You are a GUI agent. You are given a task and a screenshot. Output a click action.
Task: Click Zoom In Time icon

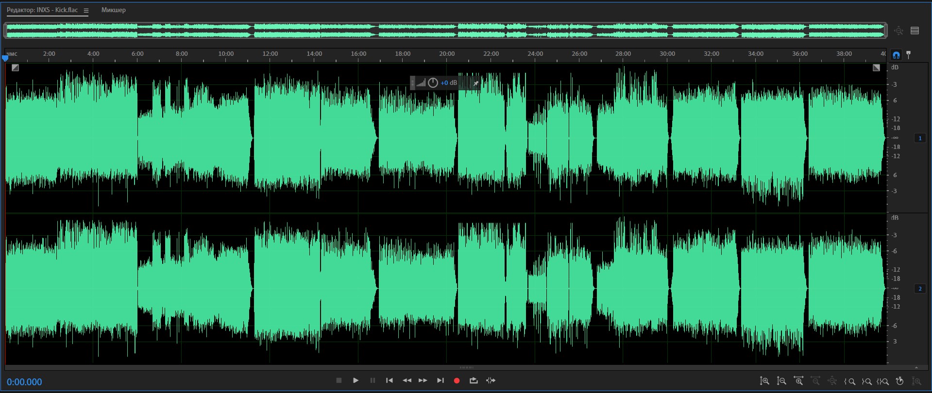point(798,381)
